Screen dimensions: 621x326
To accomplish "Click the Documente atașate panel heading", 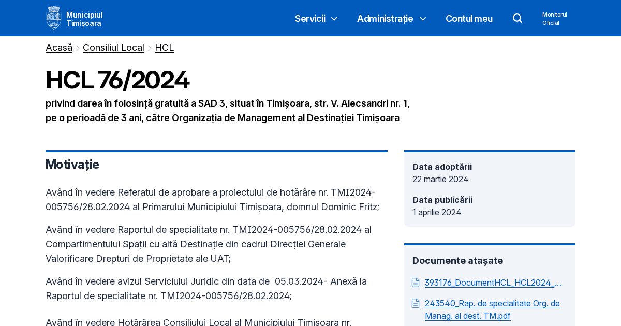I will click(457, 261).
